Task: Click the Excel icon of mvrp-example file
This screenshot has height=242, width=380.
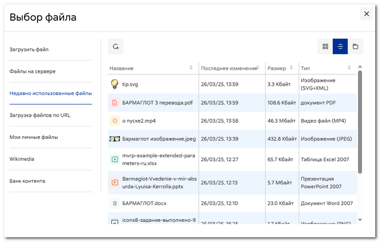Action: point(115,160)
